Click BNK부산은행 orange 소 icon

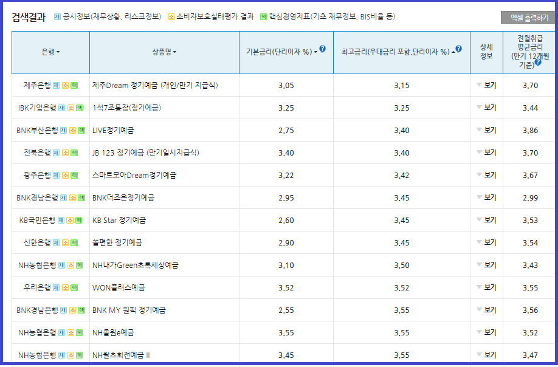[72, 130]
